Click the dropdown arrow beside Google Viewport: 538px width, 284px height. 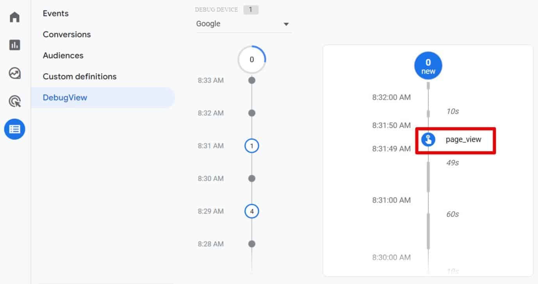coord(286,24)
